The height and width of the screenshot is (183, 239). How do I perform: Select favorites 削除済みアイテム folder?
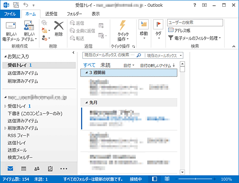coord(23,81)
